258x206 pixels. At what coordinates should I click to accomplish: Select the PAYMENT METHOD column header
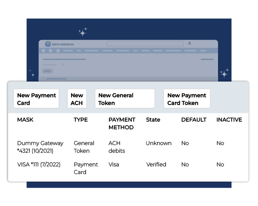(x=122, y=123)
